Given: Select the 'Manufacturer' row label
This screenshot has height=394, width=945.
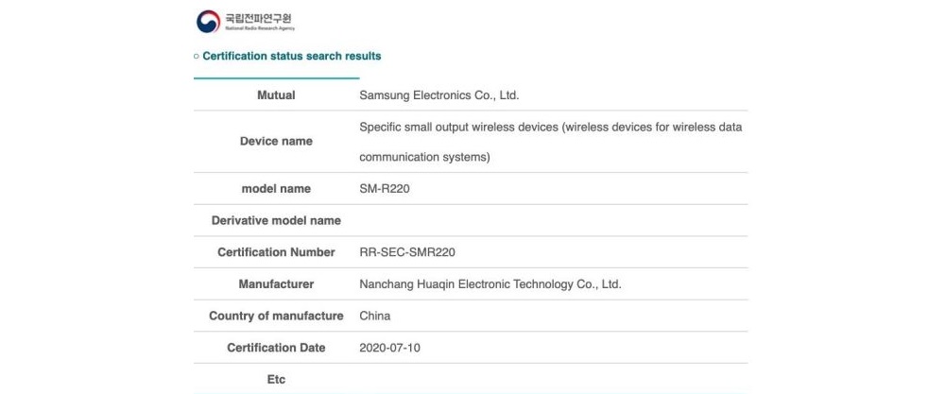Looking at the screenshot, I should [276, 284].
